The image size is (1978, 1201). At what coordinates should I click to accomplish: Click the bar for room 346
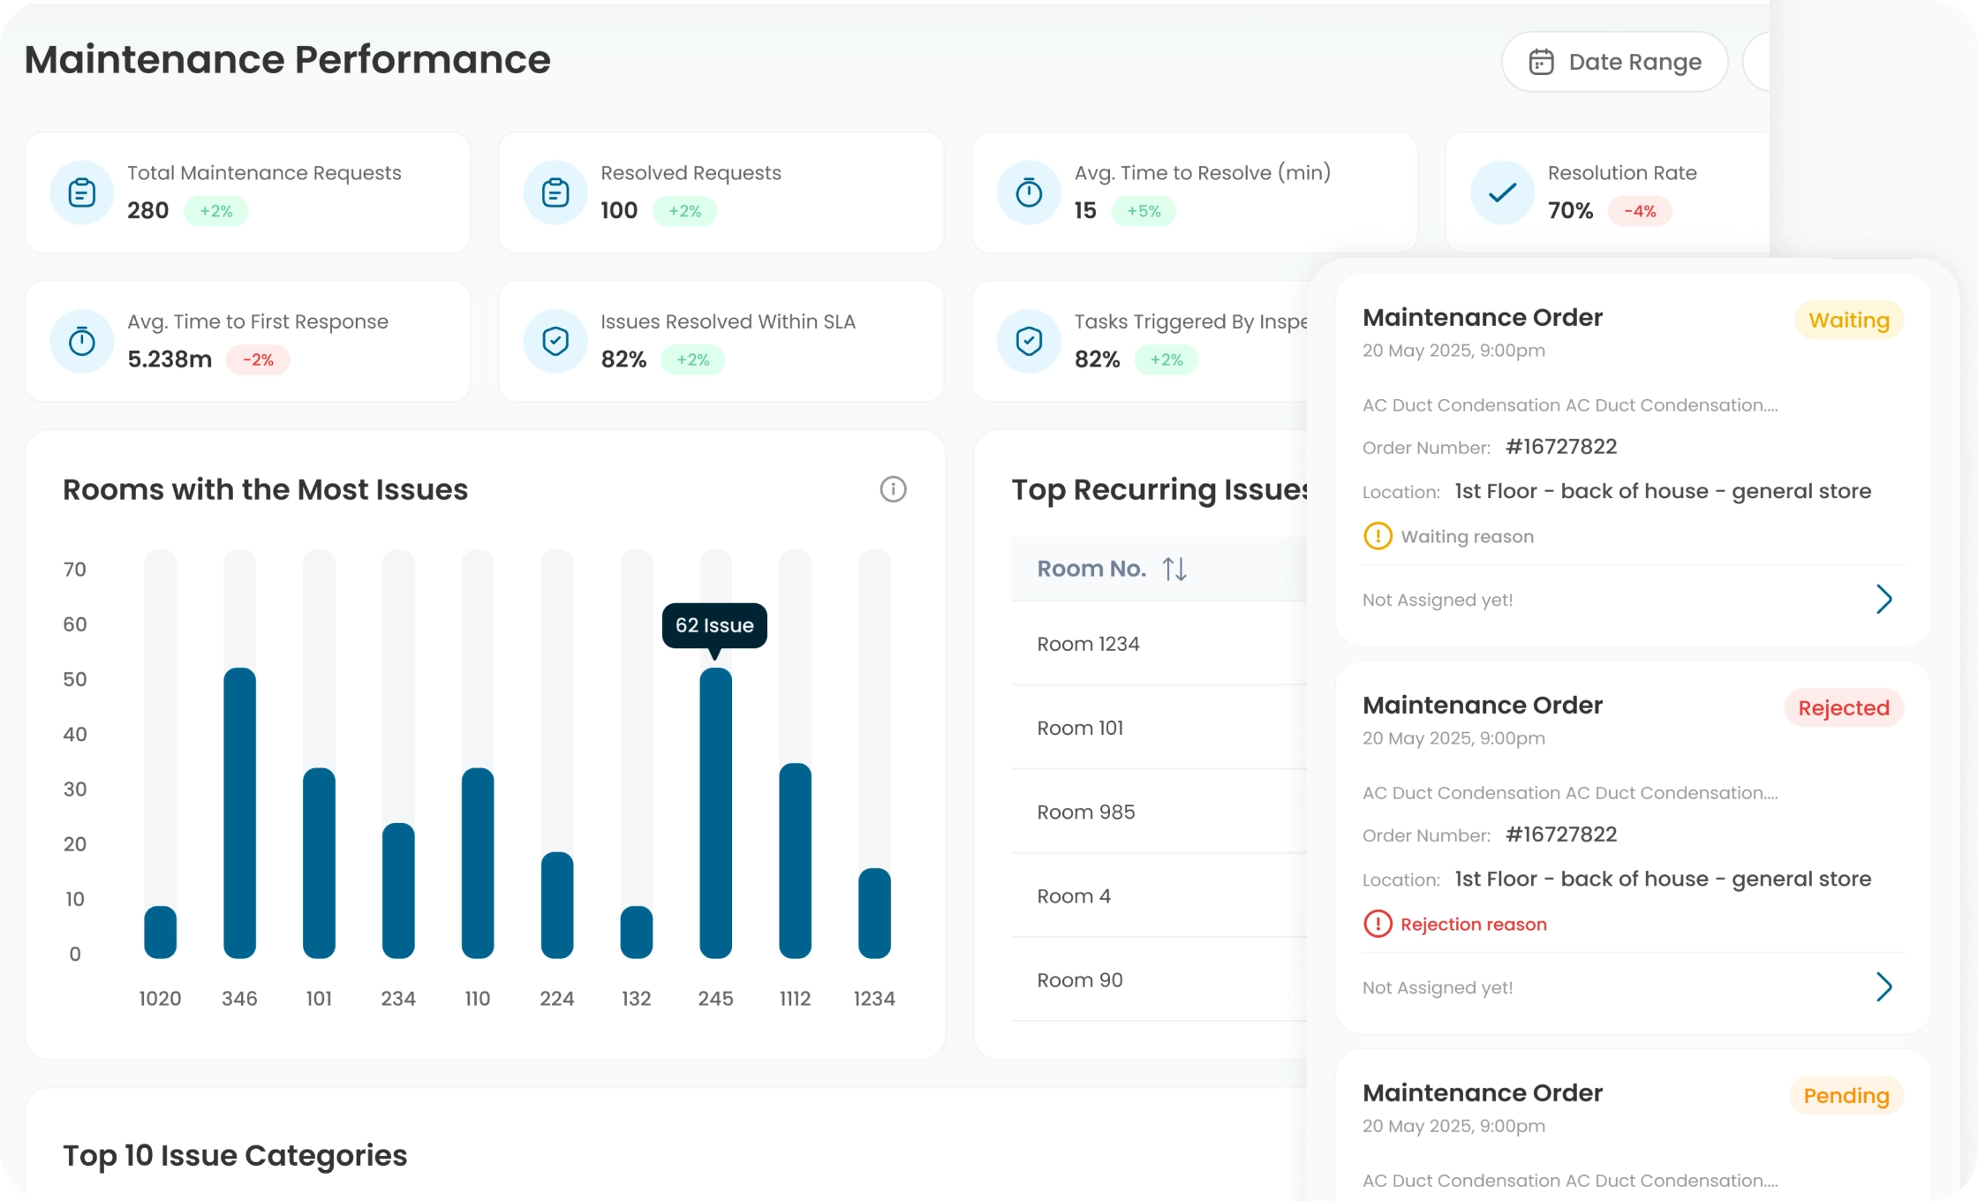click(239, 812)
